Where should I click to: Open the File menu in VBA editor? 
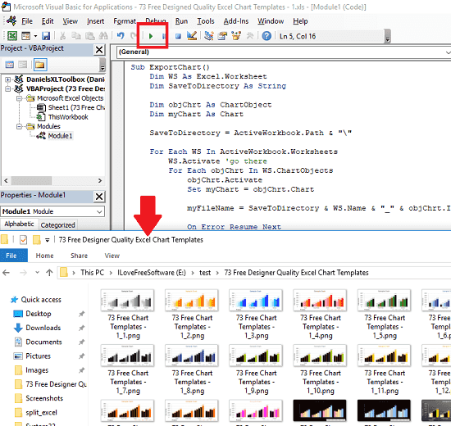pos(27,21)
